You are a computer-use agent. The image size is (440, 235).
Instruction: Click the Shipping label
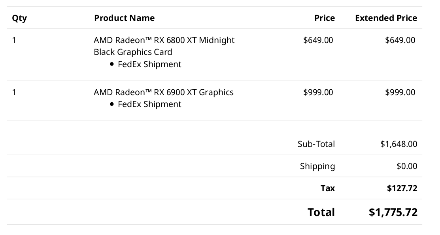317,166
